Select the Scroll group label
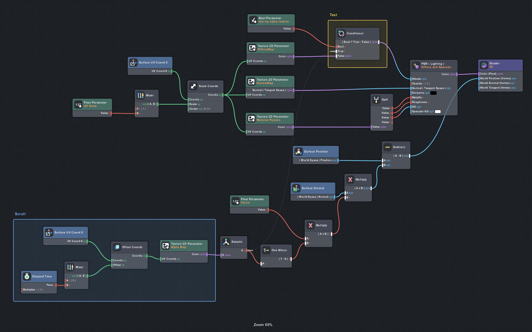Image resolution: width=532 pixels, height=332 pixels. (x=20, y=214)
